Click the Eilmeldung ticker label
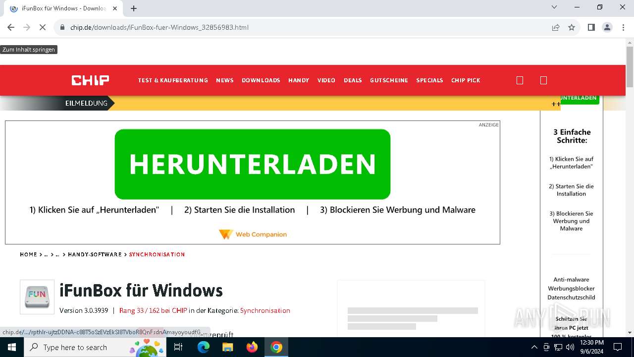Screen dimensions: 634x357 86,103
